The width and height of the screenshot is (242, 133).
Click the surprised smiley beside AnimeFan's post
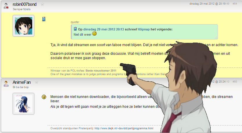[44, 97]
